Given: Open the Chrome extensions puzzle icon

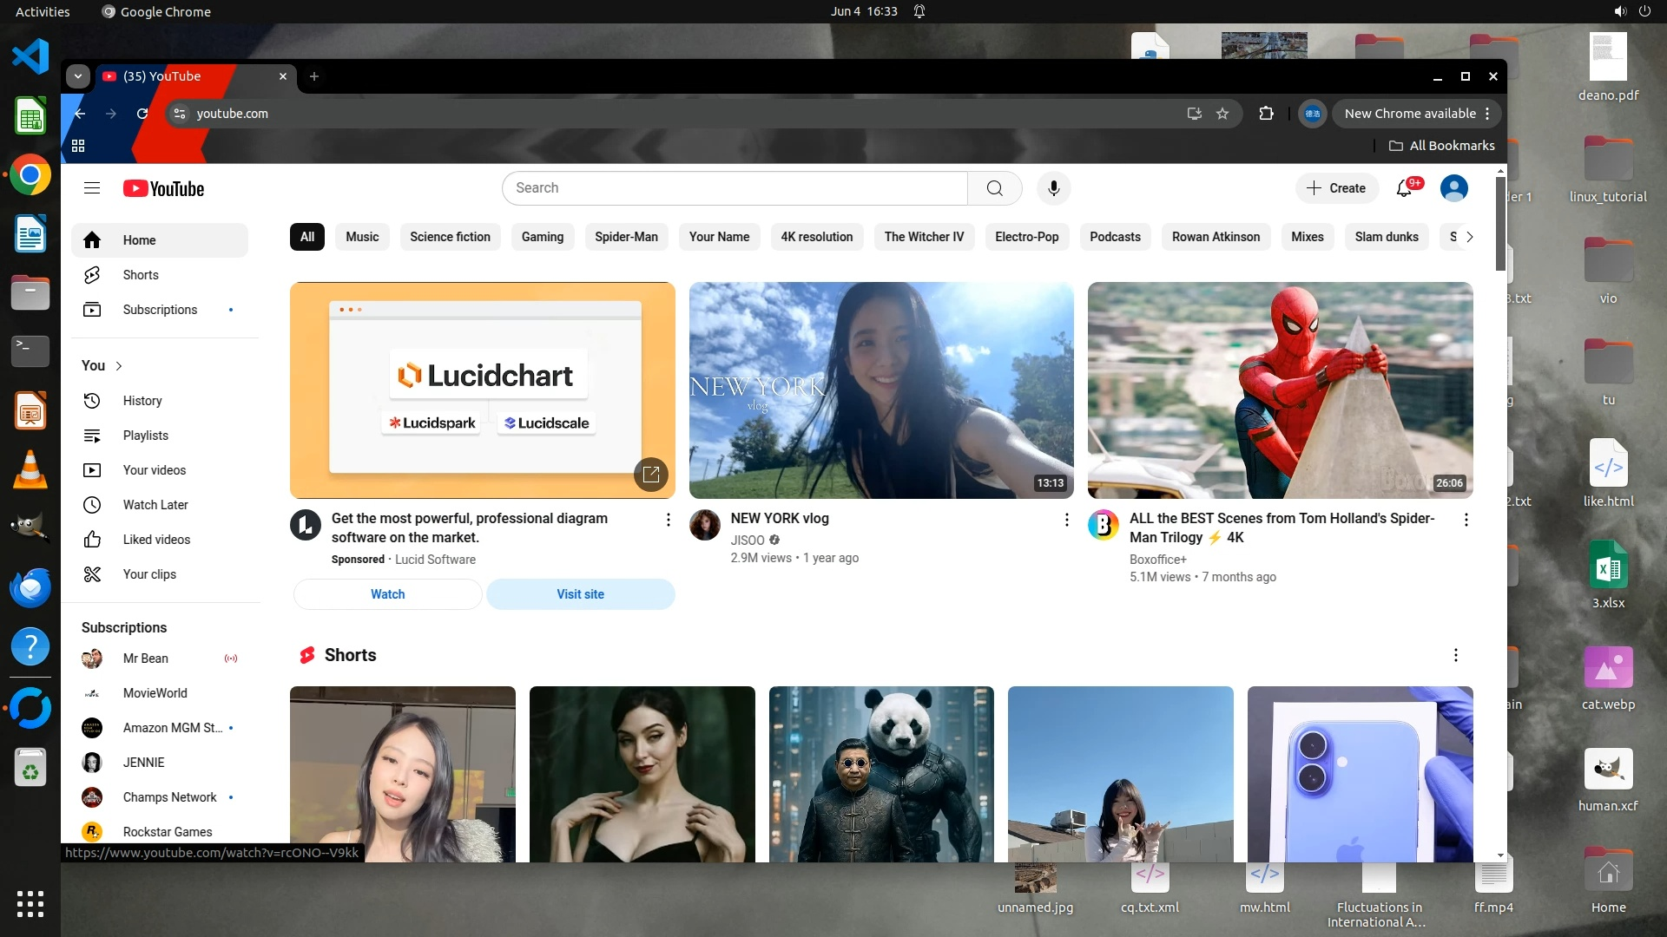Looking at the screenshot, I should pyautogui.click(x=1266, y=114).
